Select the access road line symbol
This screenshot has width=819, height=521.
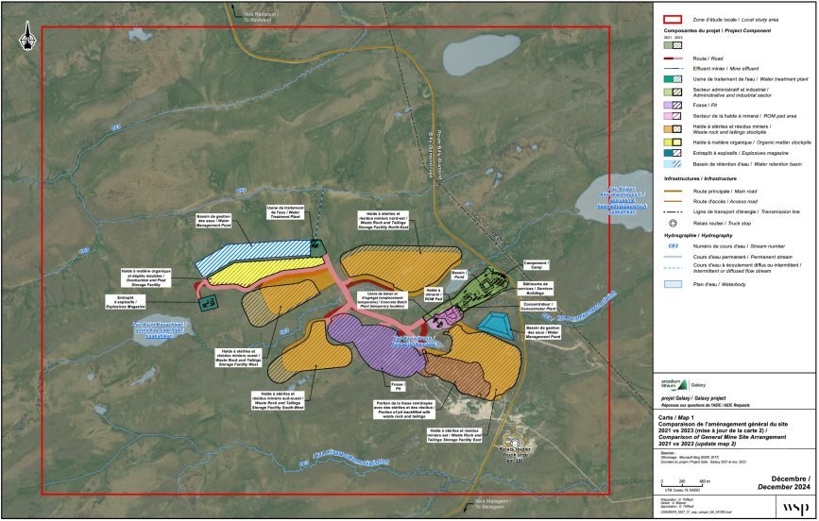673,201
